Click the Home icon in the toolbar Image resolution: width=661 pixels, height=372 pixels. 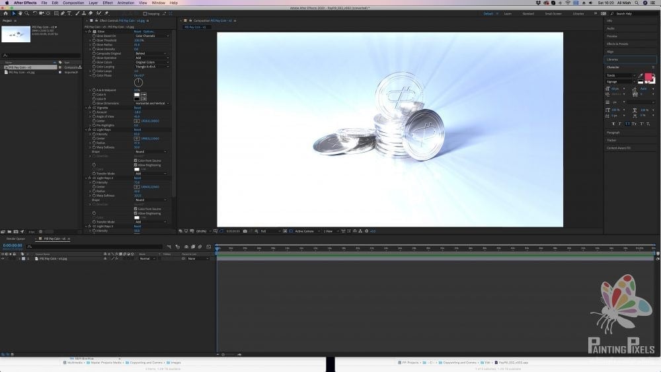[x=5, y=13]
